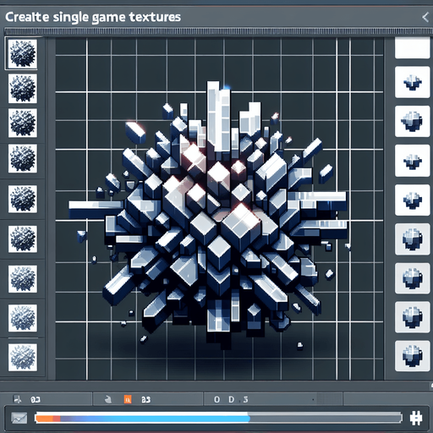Click the flag icon beside '03' in bottom bar
Viewport: 433px width, 433px height.
coord(17,399)
